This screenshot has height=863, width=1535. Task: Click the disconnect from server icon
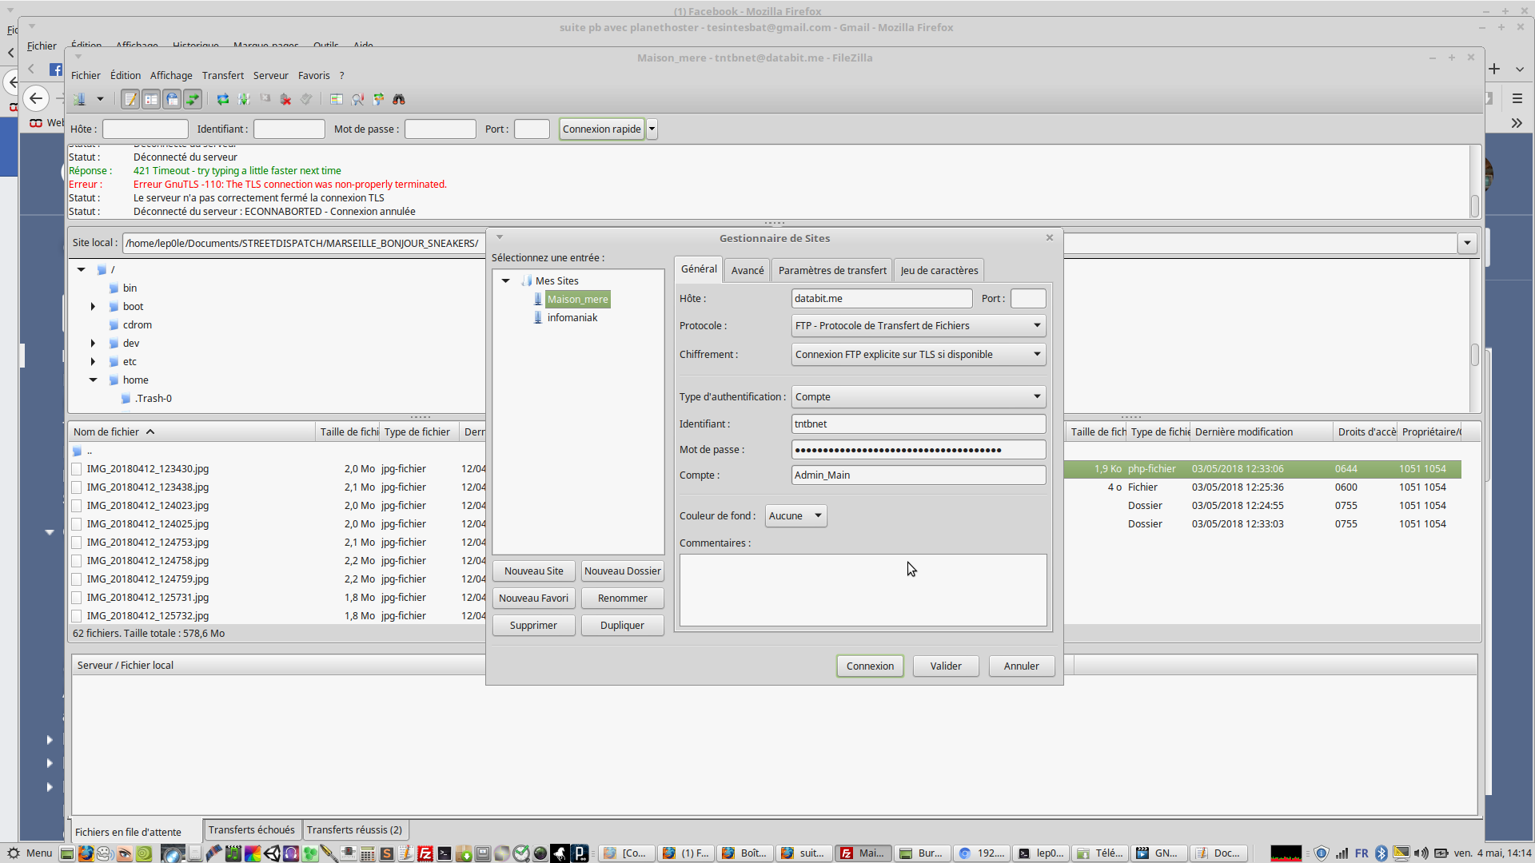coord(285,99)
